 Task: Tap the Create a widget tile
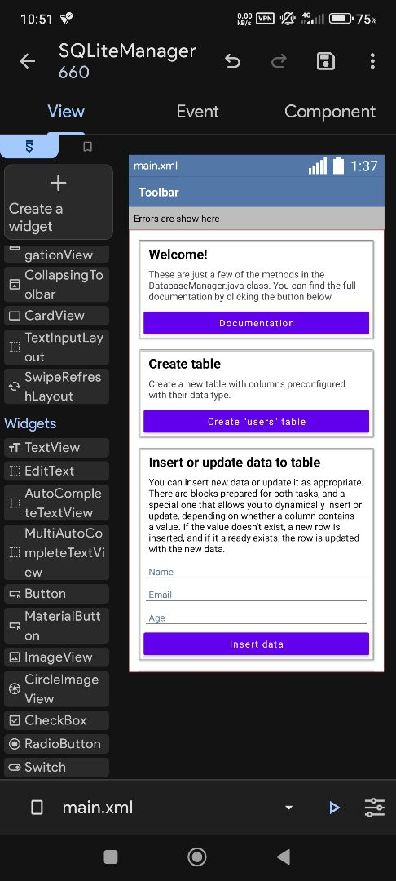pos(59,202)
